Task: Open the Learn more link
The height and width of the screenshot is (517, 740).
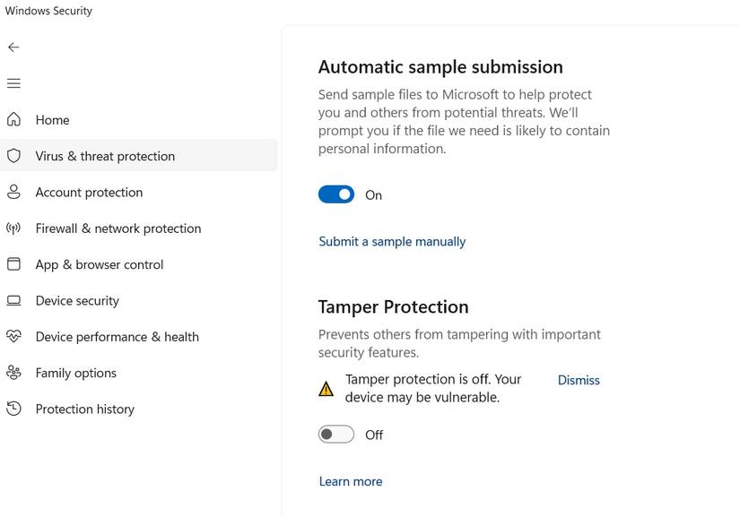Action: coord(351,482)
